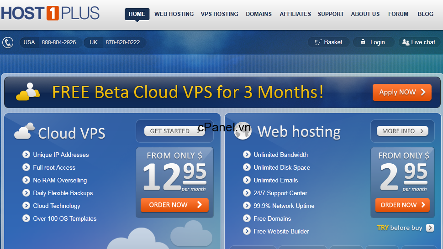The height and width of the screenshot is (249, 443).
Task: Click GET STARTED for Cloud VPS
Action: click(174, 131)
